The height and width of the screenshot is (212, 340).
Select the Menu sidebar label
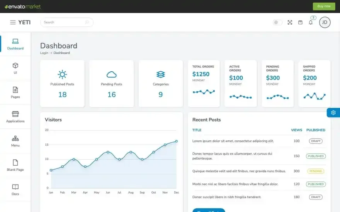click(15, 145)
